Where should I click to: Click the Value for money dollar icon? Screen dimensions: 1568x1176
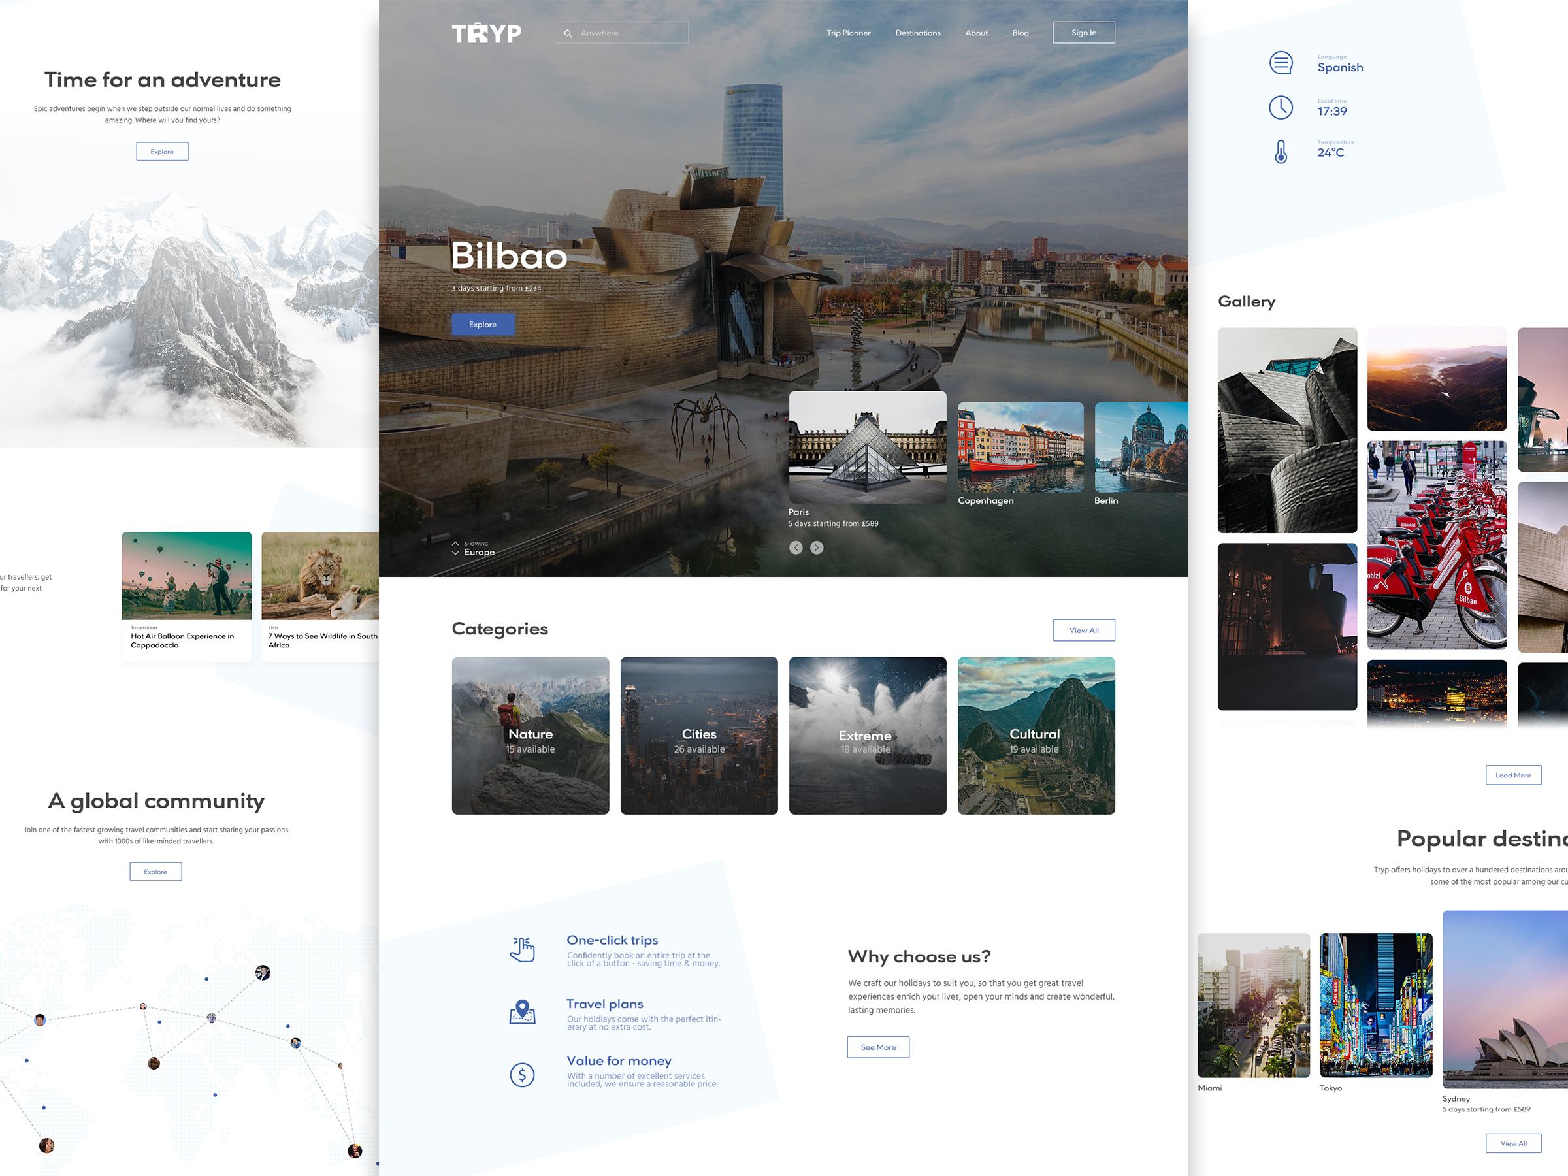click(x=522, y=1075)
